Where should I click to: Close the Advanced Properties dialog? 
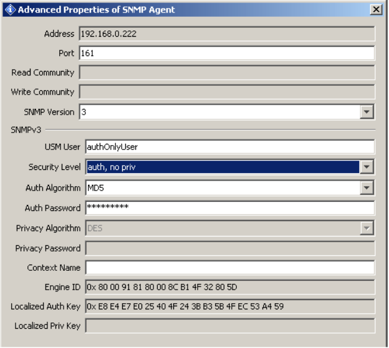click(376, 9)
